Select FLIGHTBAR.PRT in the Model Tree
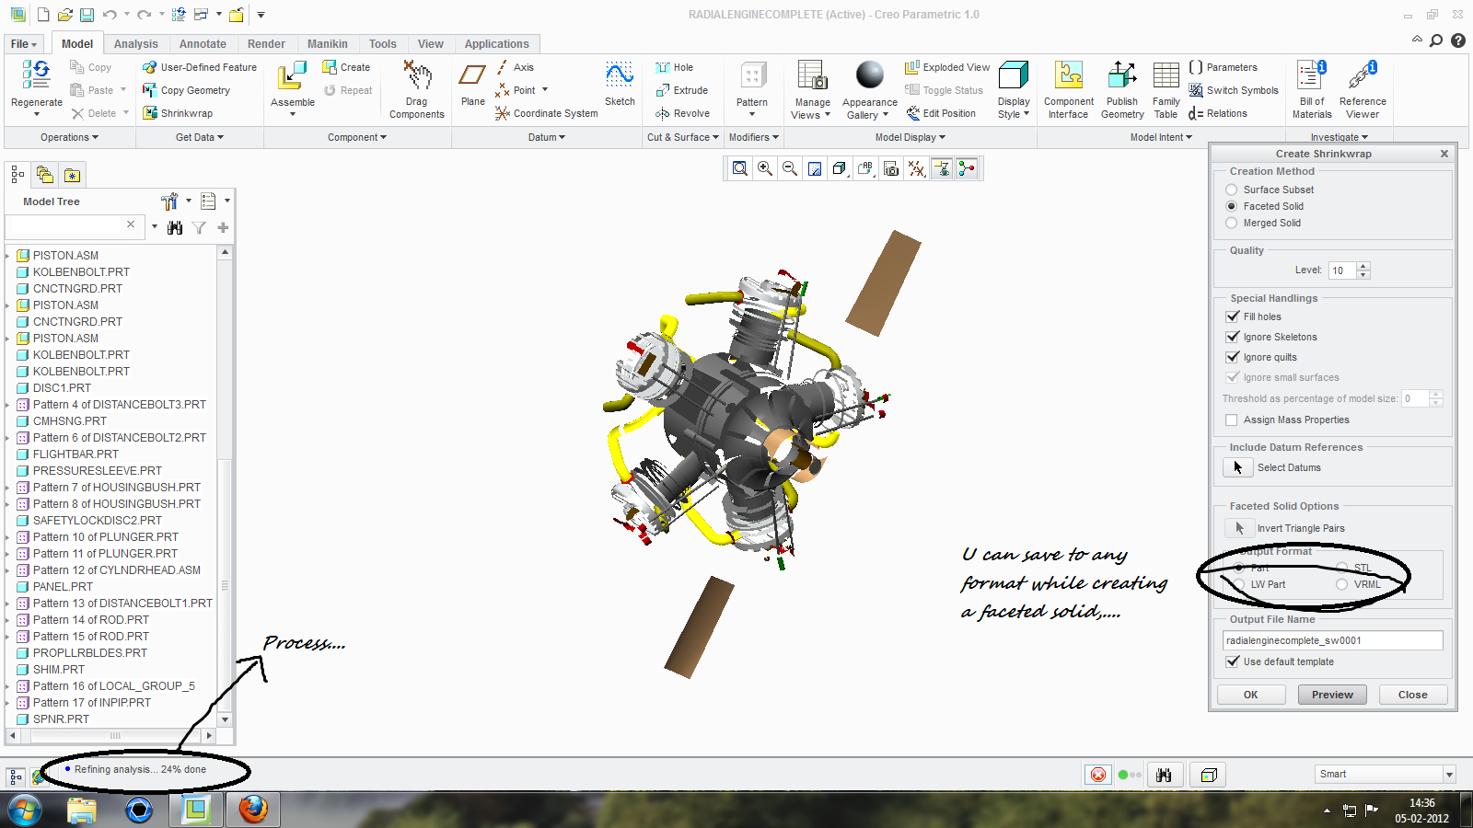This screenshot has height=828, width=1473. (75, 454)
